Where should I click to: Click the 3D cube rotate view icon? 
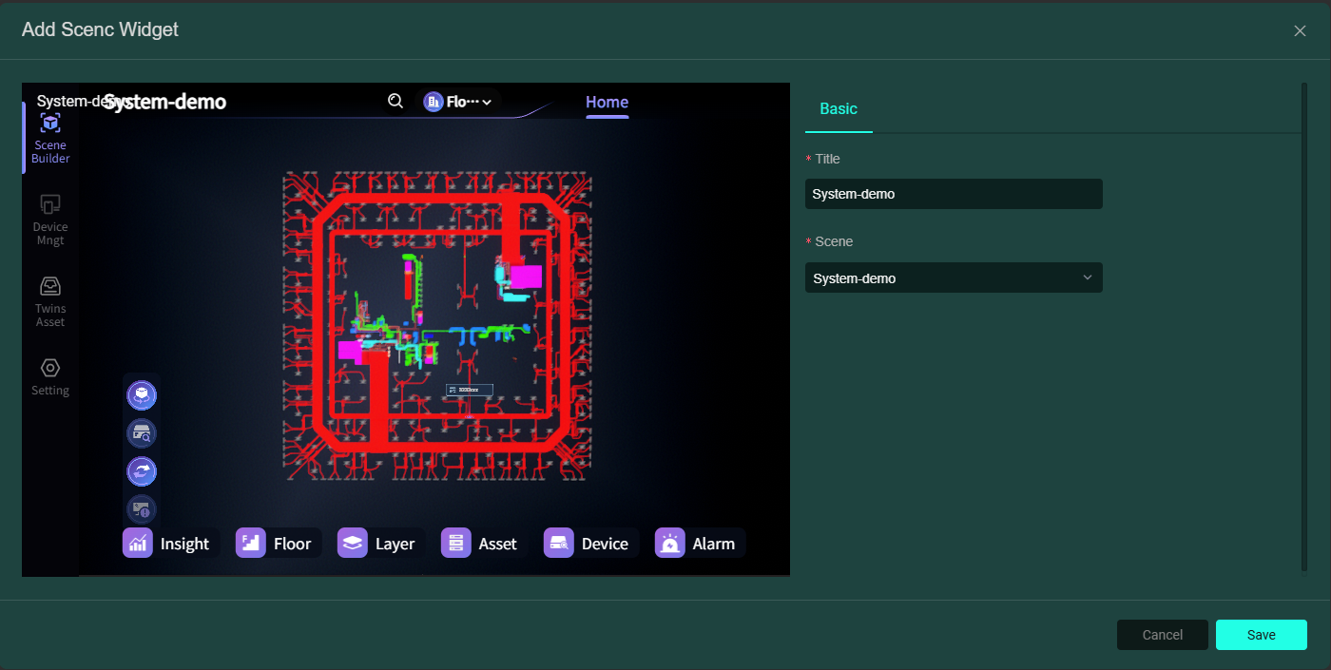click(142, 394)
